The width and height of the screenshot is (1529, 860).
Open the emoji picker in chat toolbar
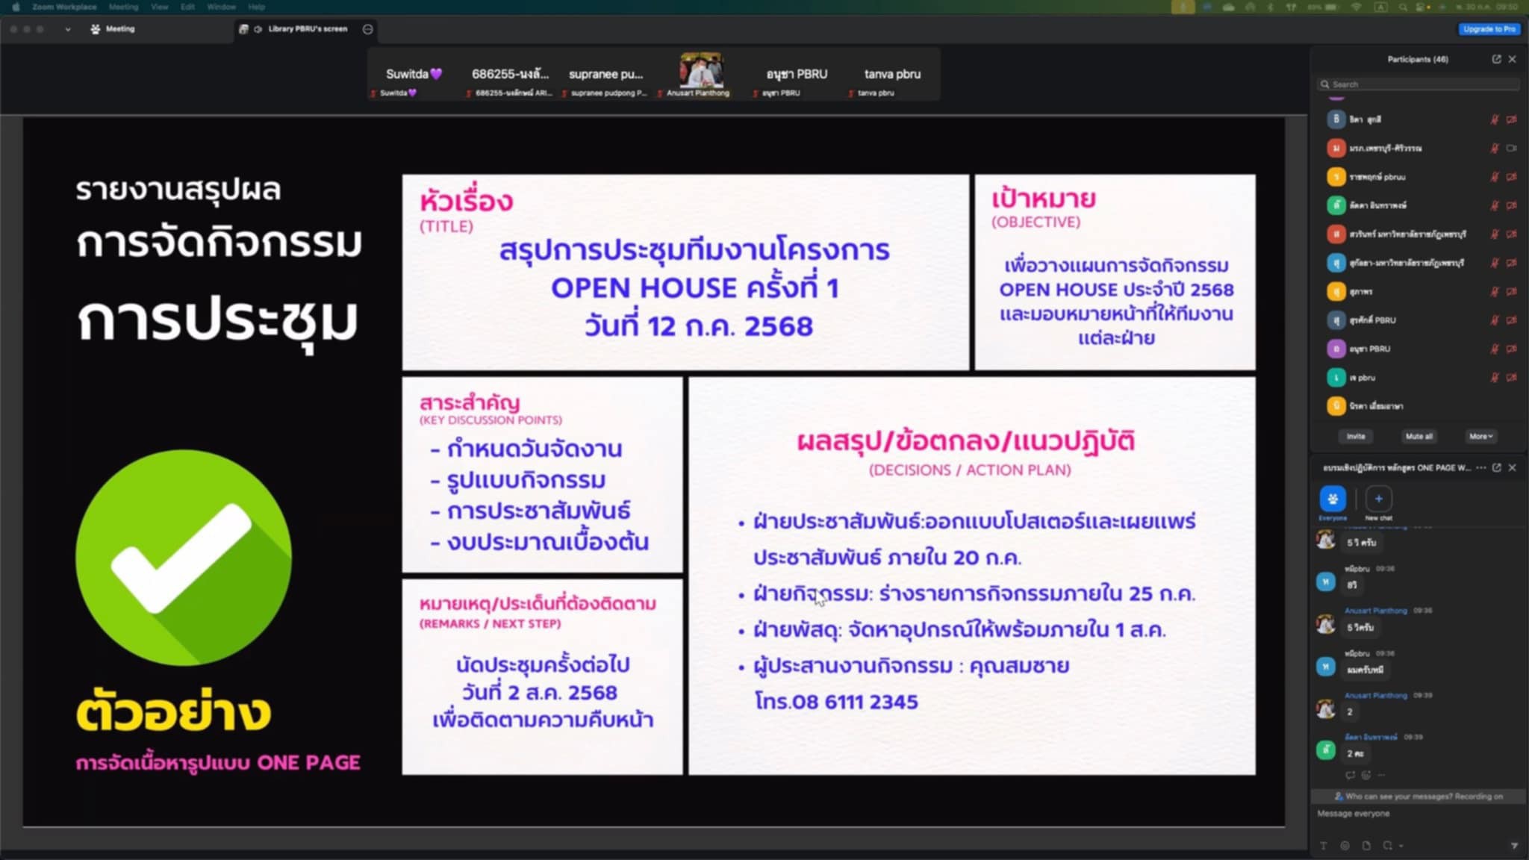1345,846
